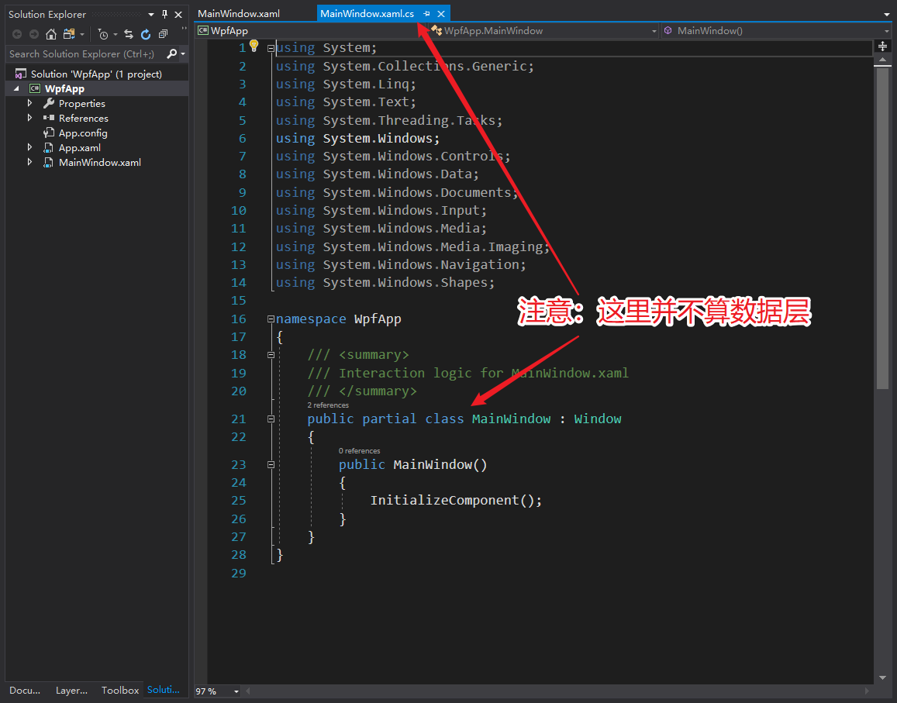Open the Pending Changes Filter dropdown arrow

click(115, 35)
